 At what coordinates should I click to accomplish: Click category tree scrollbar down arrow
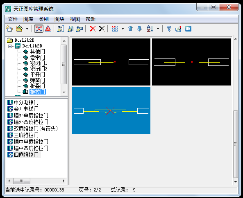64,92
